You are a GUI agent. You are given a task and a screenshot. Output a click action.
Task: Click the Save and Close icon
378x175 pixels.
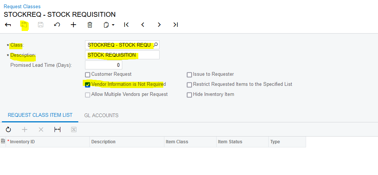point(24,25)
